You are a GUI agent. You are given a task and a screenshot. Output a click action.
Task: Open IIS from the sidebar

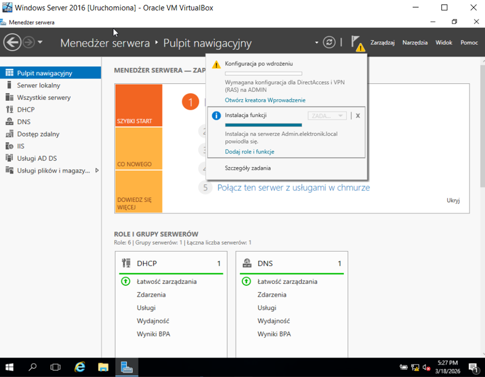pos(21,146)
